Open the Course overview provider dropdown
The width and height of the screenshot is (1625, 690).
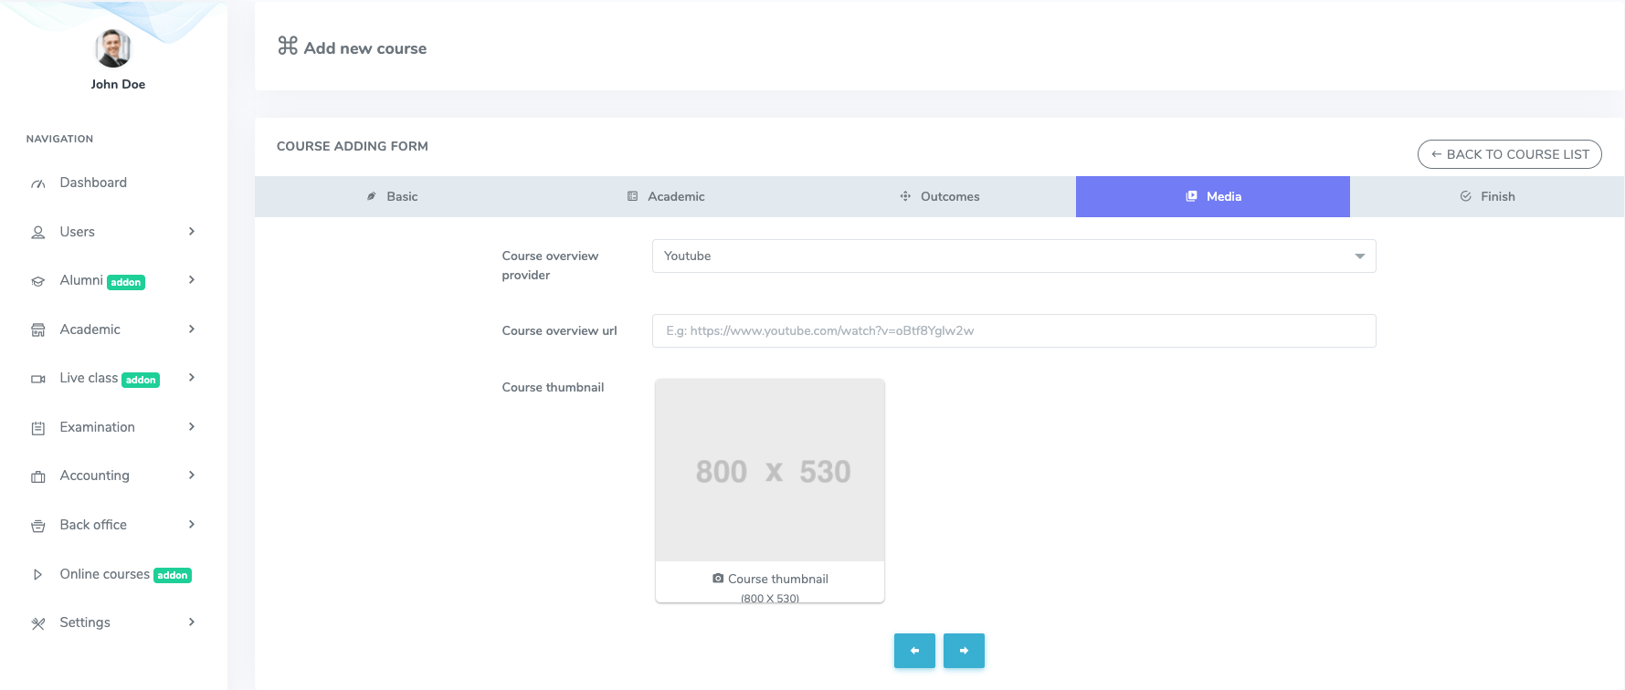(1013, 256)
